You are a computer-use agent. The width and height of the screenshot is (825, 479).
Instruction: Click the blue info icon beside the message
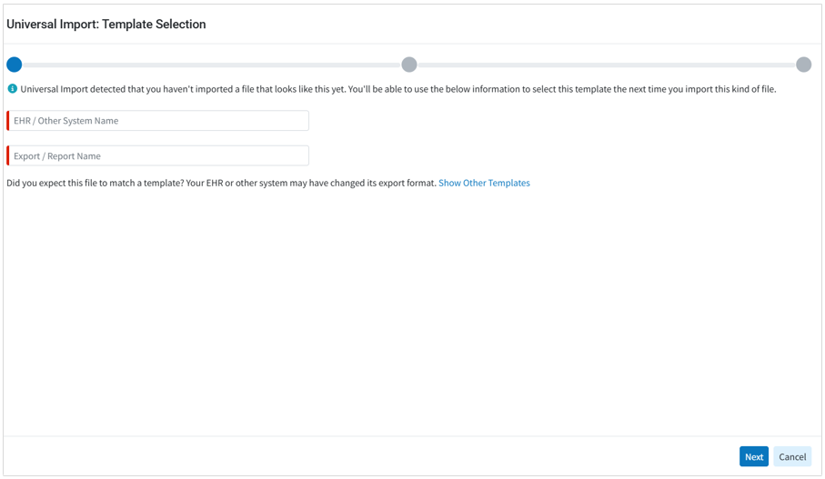click(13, 89)
